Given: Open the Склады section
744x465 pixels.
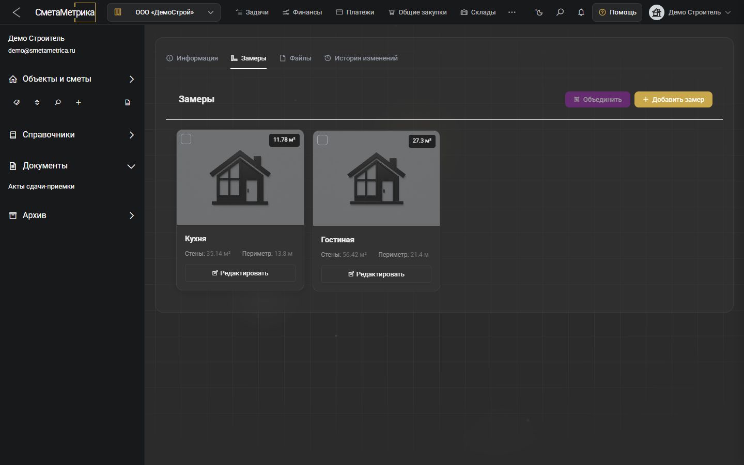Looking at the screenshot, I should point(478,12).
